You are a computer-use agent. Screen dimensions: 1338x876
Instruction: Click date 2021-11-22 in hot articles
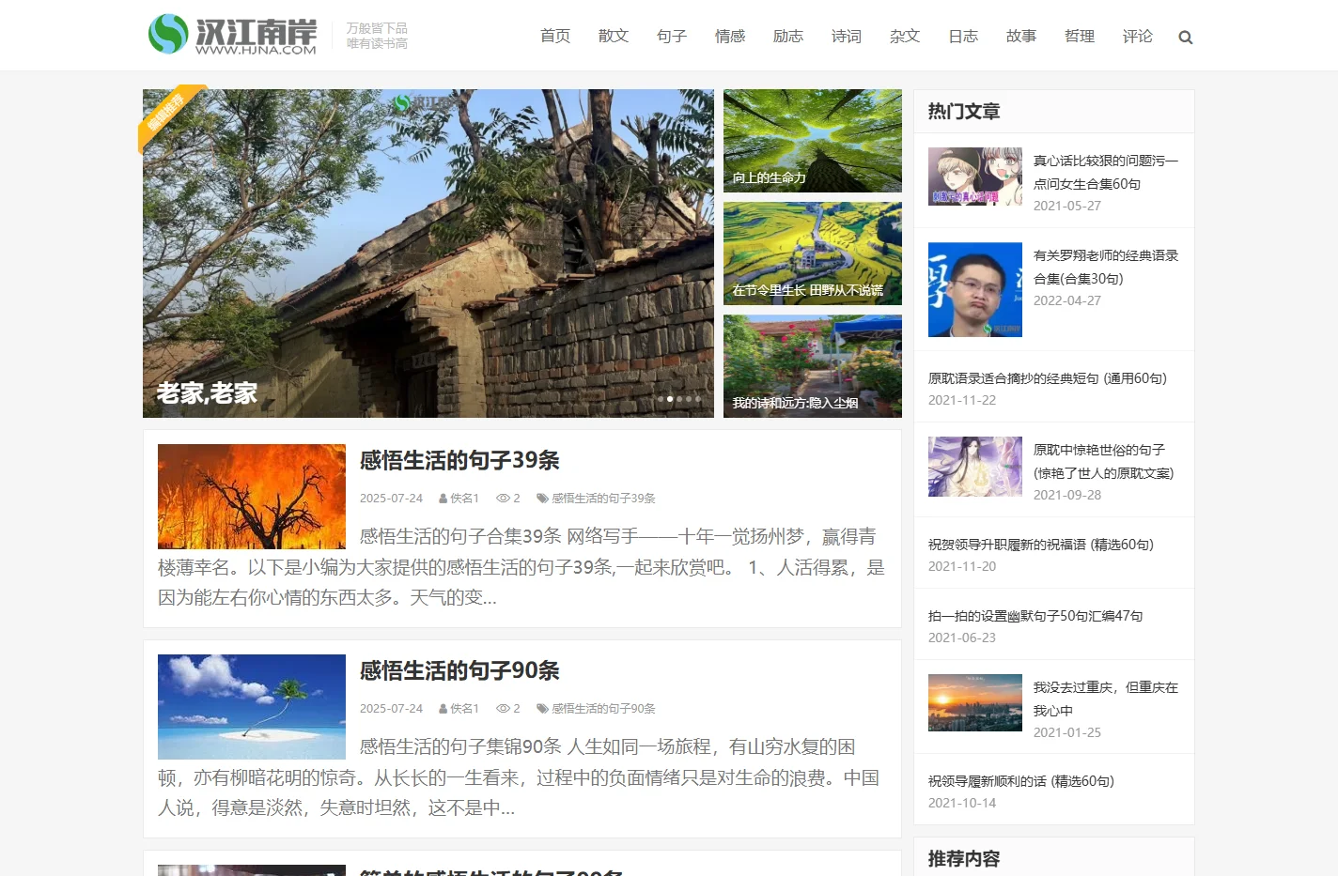(962, 401)
